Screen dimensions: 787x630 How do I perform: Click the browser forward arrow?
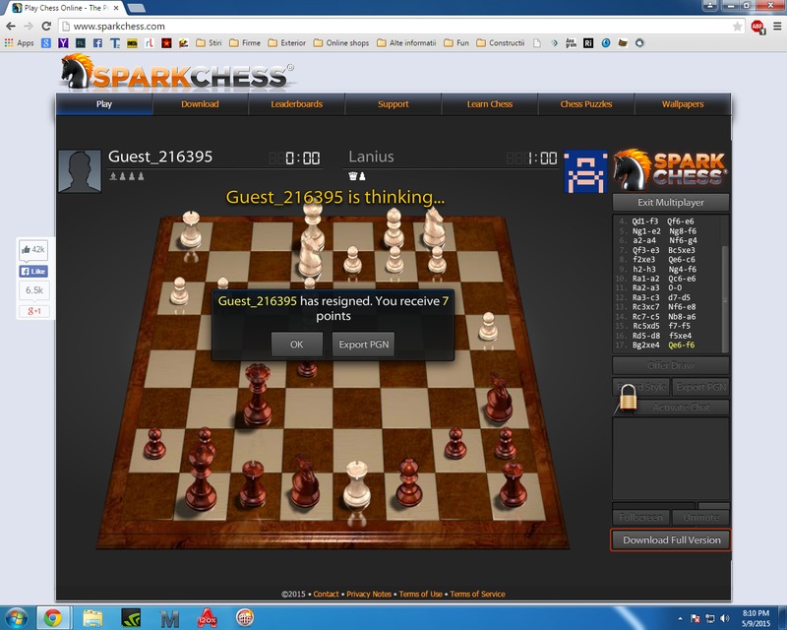29,27
